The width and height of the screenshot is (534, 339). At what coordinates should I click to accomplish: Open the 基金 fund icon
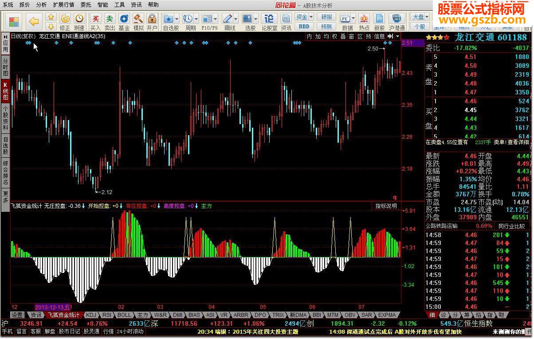point(124,18)
